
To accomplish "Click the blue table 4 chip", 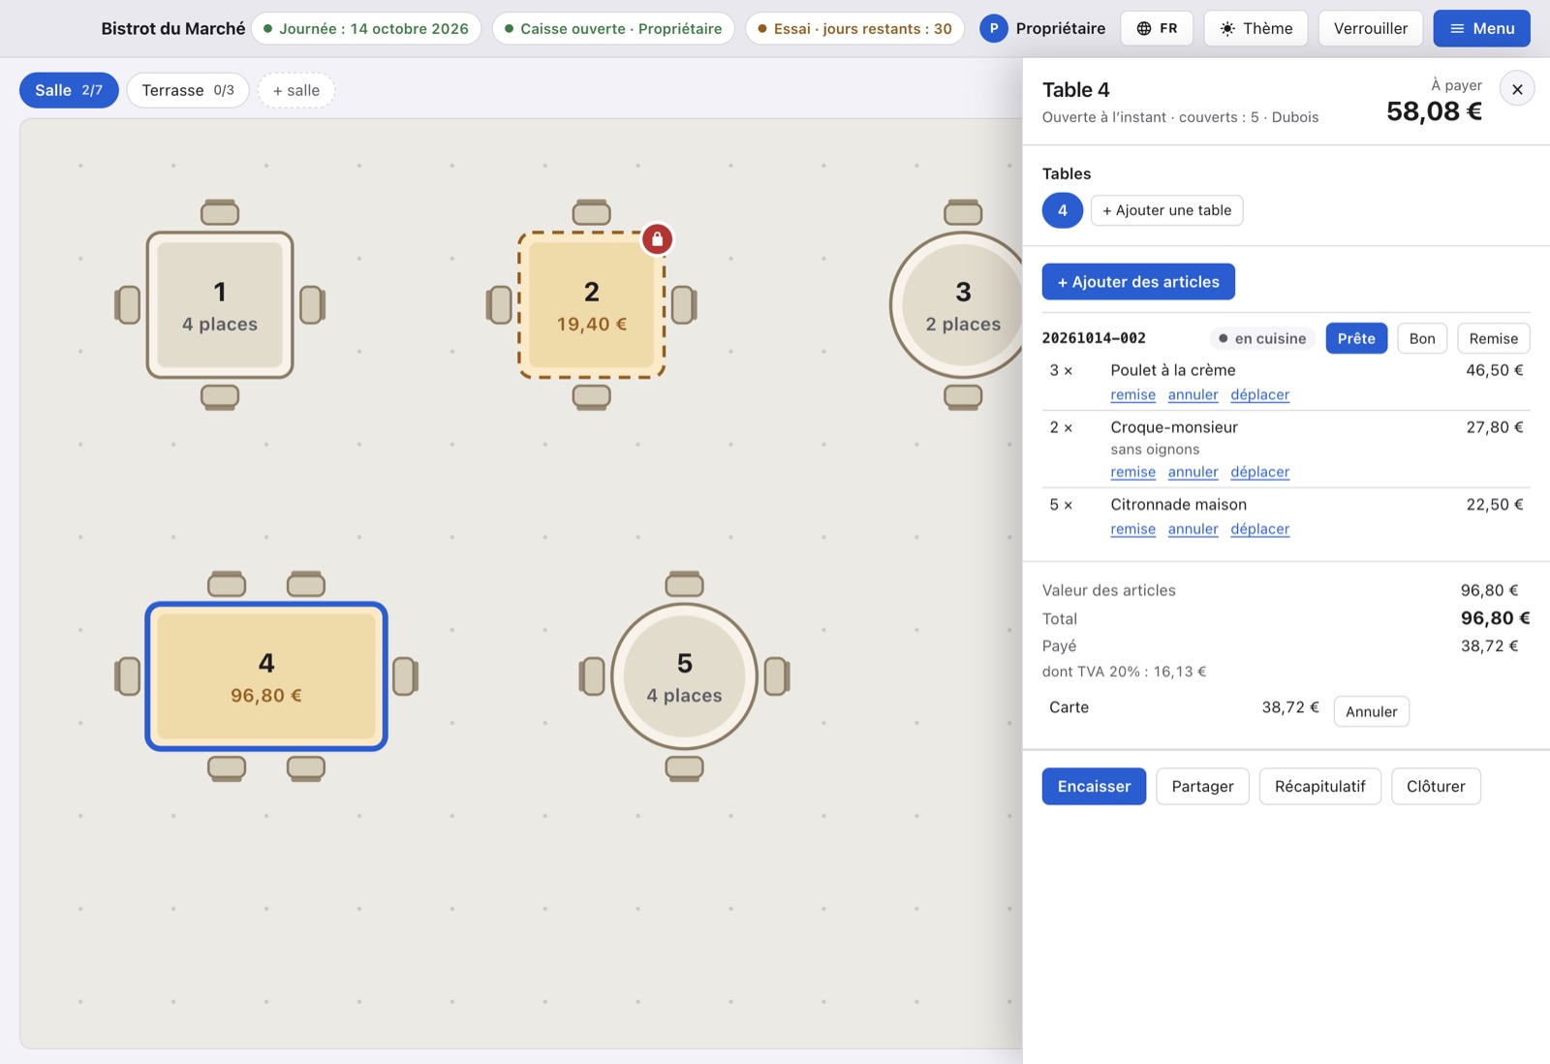I will [x=1063, y=210].
